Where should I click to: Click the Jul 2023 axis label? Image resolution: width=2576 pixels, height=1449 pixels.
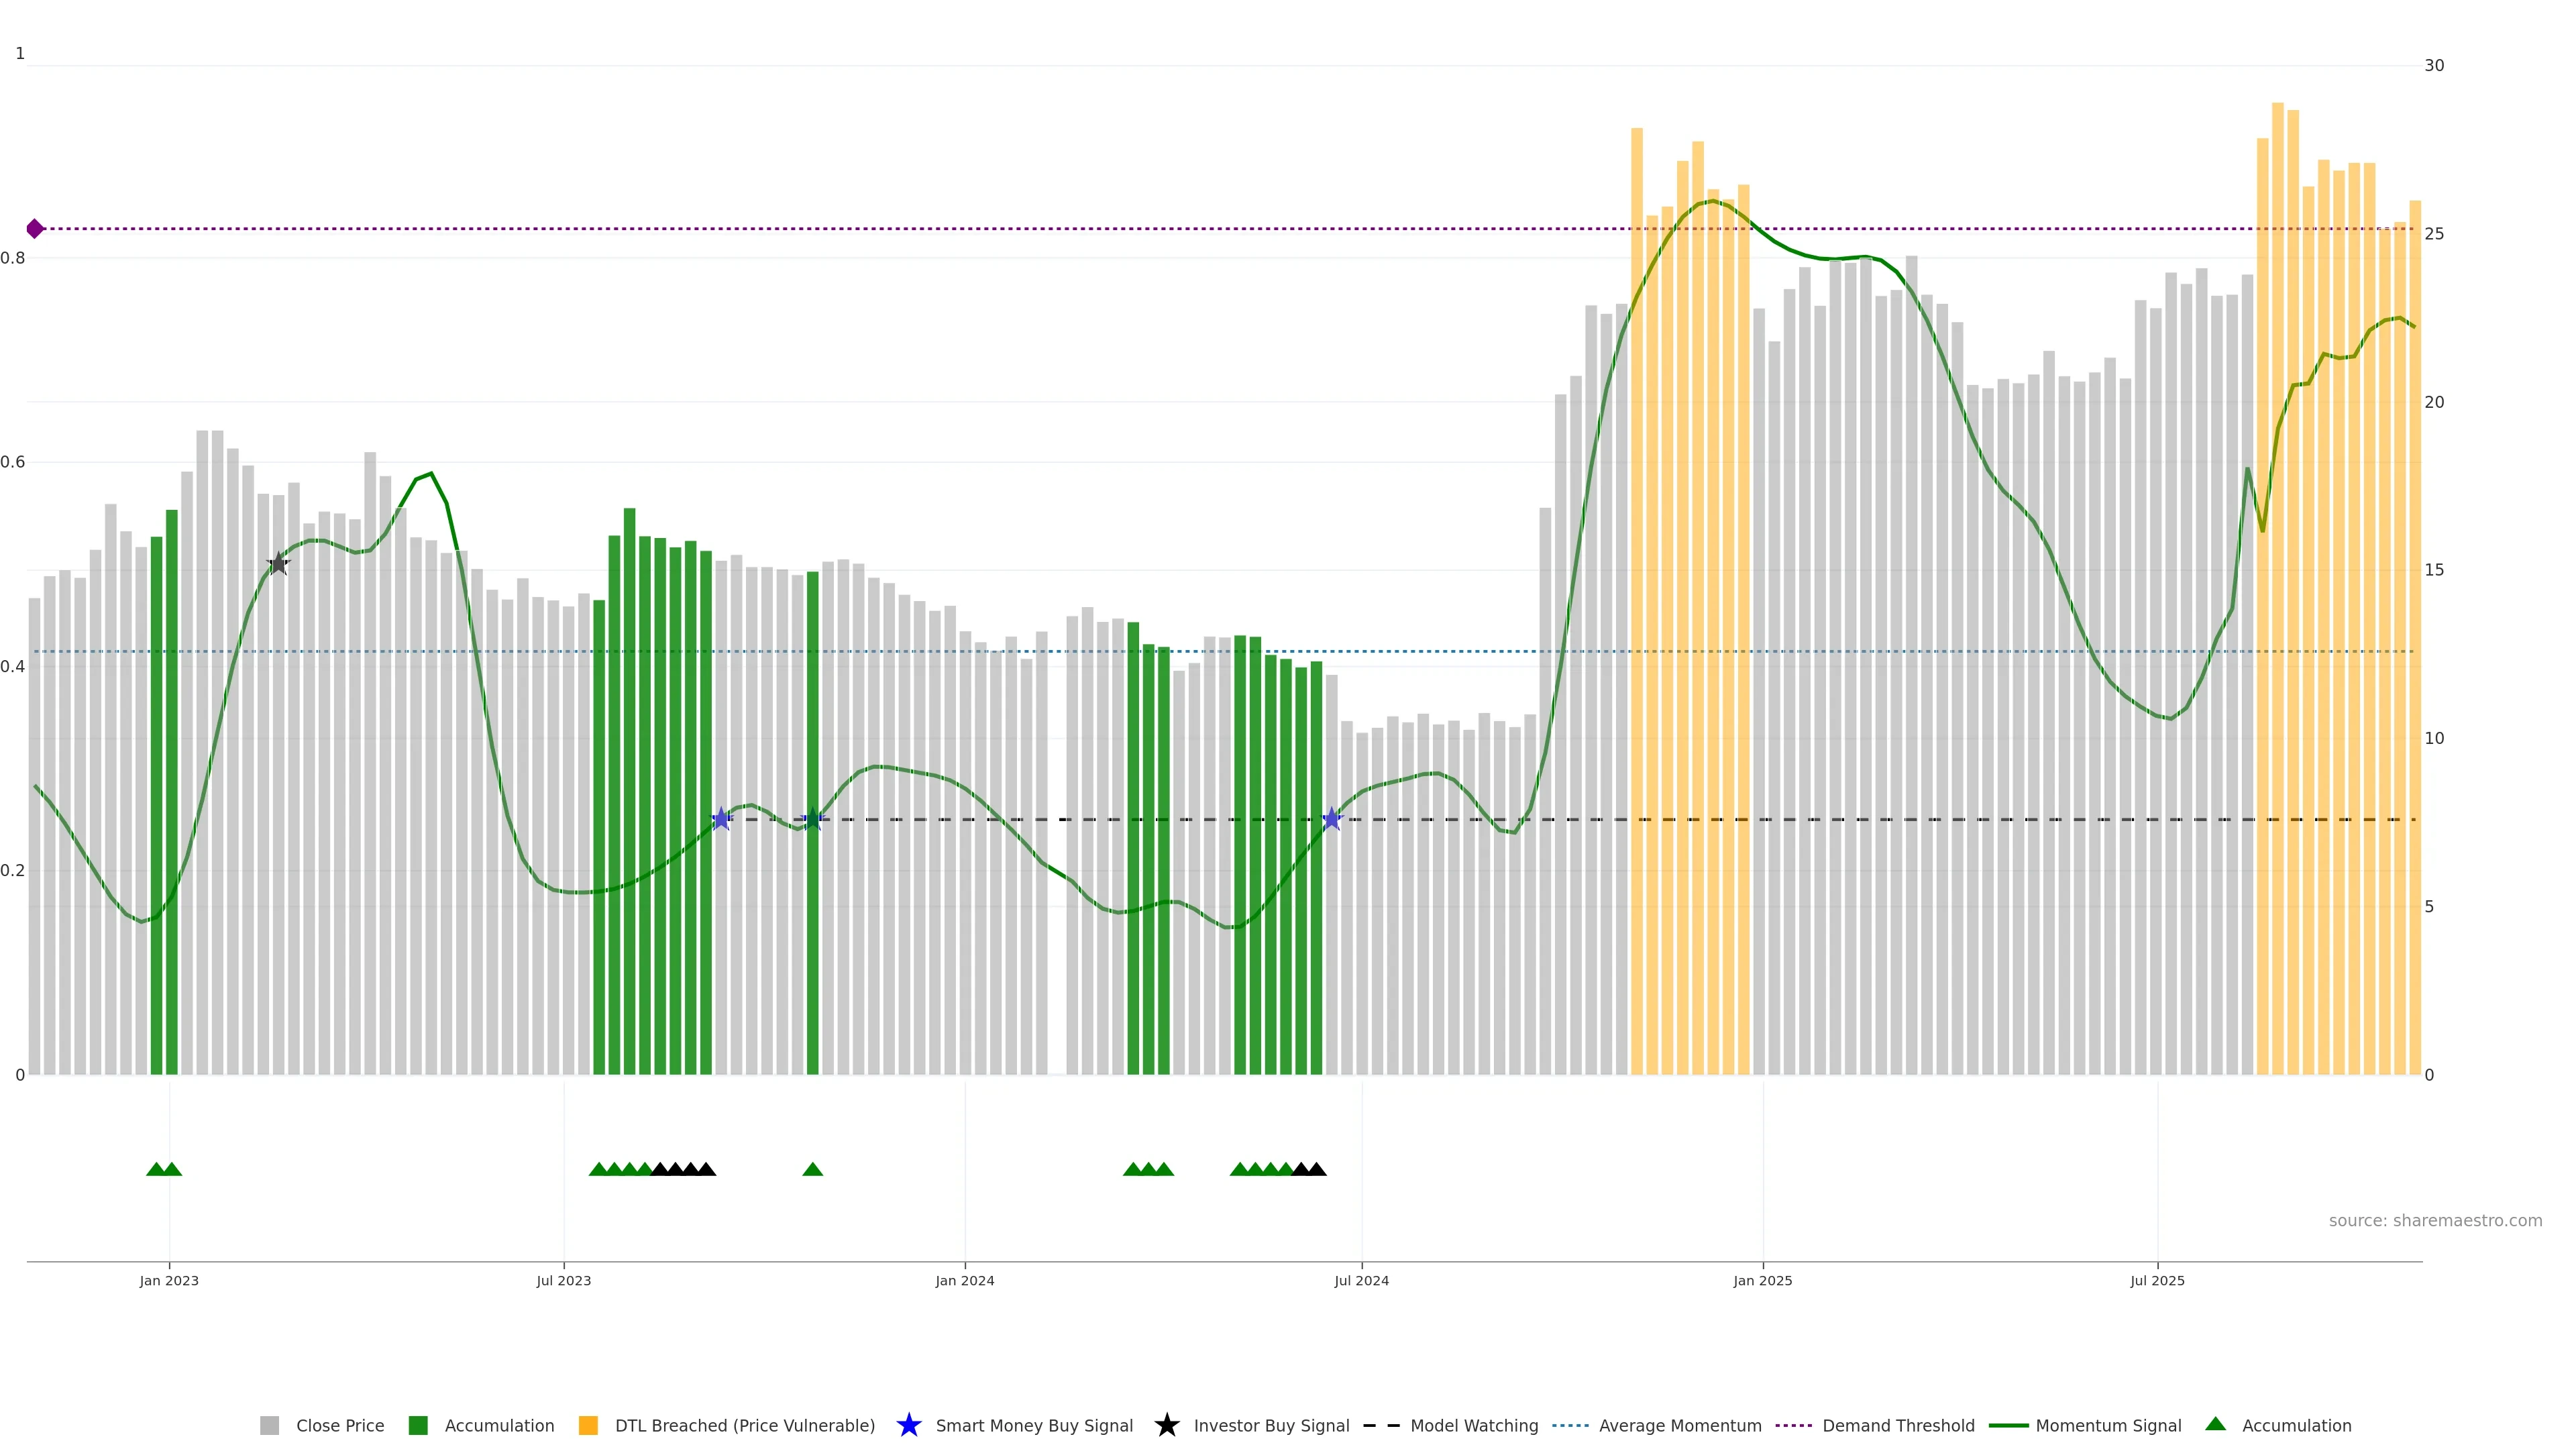[563, 1280]
